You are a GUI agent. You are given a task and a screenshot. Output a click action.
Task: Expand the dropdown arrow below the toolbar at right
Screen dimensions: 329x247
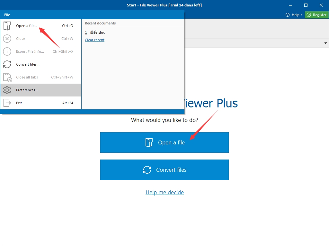tap(325, 43)
